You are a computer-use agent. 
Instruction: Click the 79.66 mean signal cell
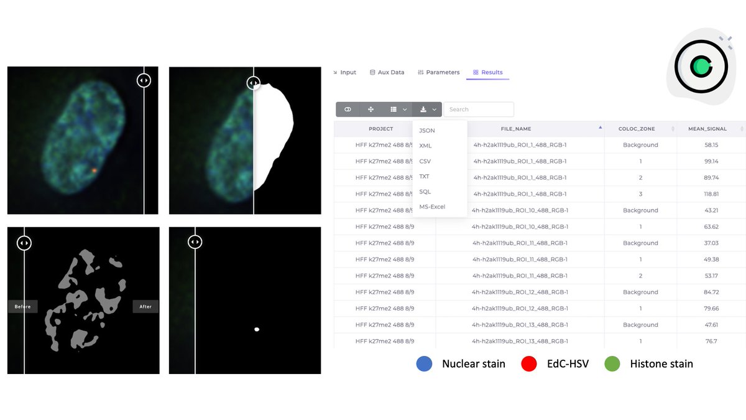[x=711, y=309]
